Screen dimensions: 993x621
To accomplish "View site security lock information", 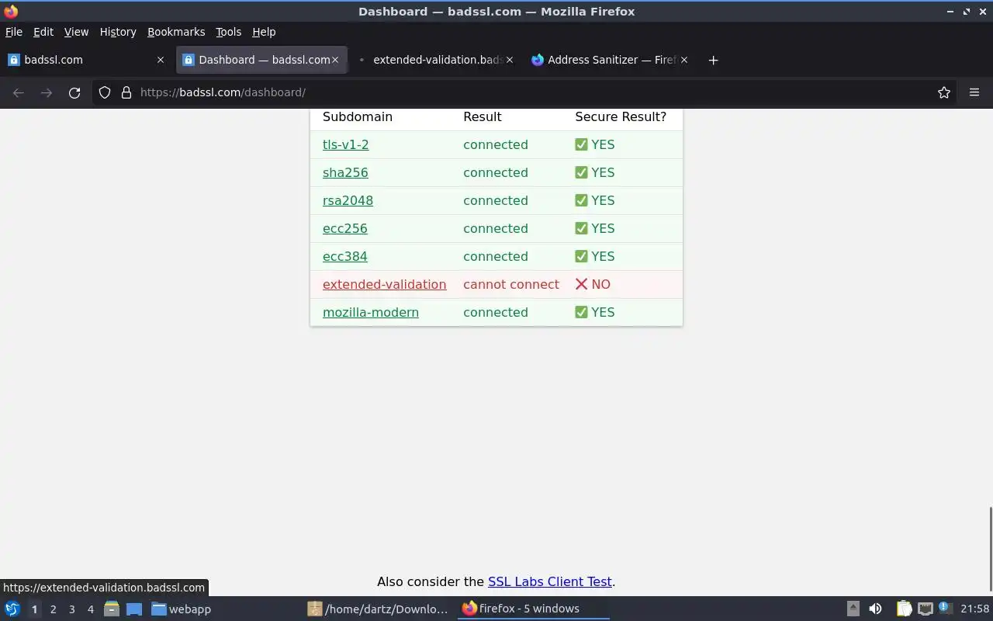I will 126,92.
